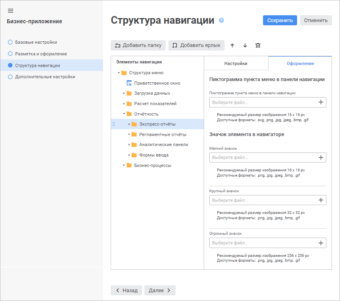Viewport: 340px width, 301px height.
Task: Click the move up arrow icon
Action: pos(232,45)
